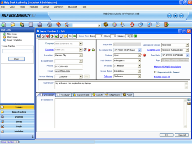The width and height of the screenshot is (192, 144).
Task: Open the Tools menu
Action: (22, 7)
